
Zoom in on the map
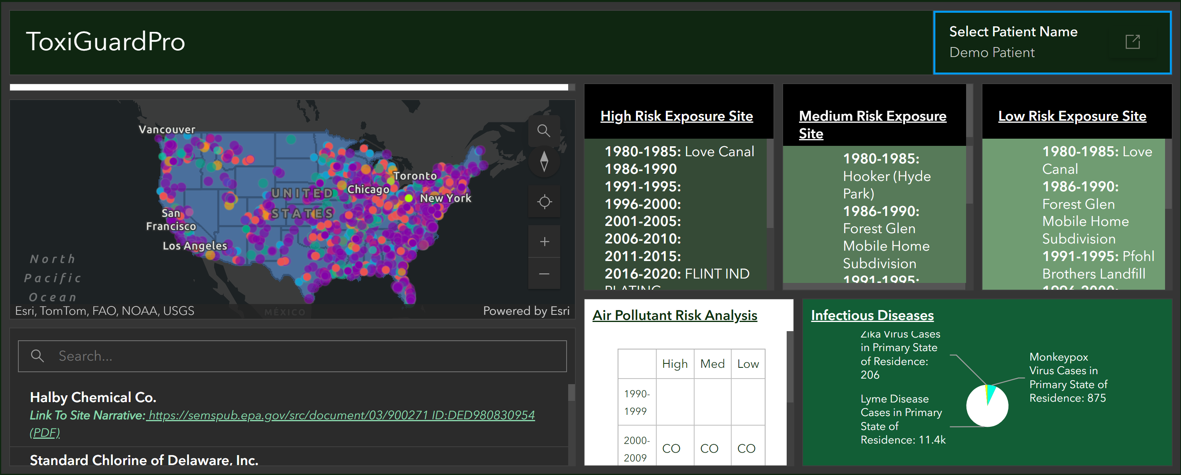tap(544, 241)
